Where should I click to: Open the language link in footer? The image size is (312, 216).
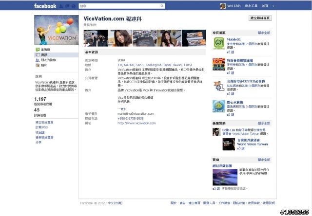coord(115,203)
